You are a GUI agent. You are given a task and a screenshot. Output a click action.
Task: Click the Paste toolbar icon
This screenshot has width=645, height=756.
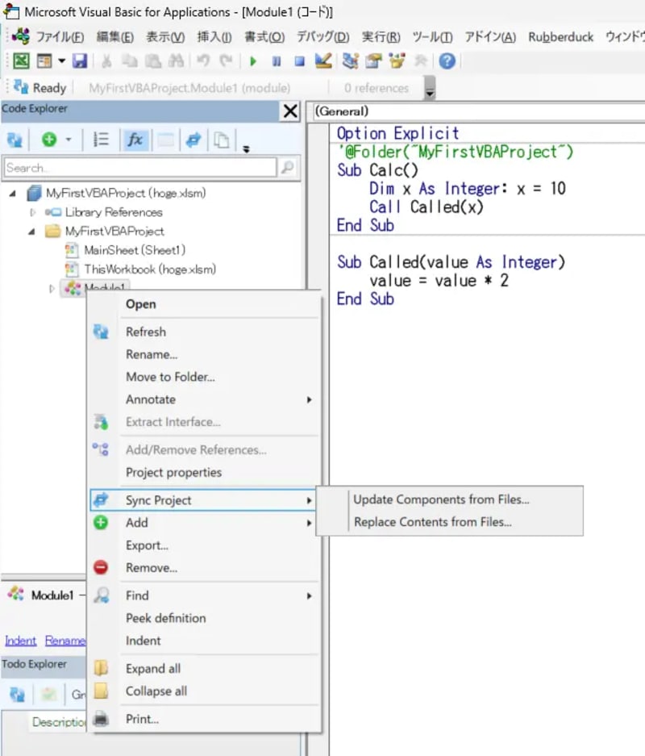point(152,61)
